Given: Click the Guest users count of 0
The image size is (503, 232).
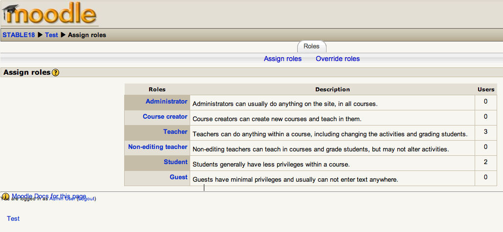Looking at the screenshot, I should coord(486,177).
